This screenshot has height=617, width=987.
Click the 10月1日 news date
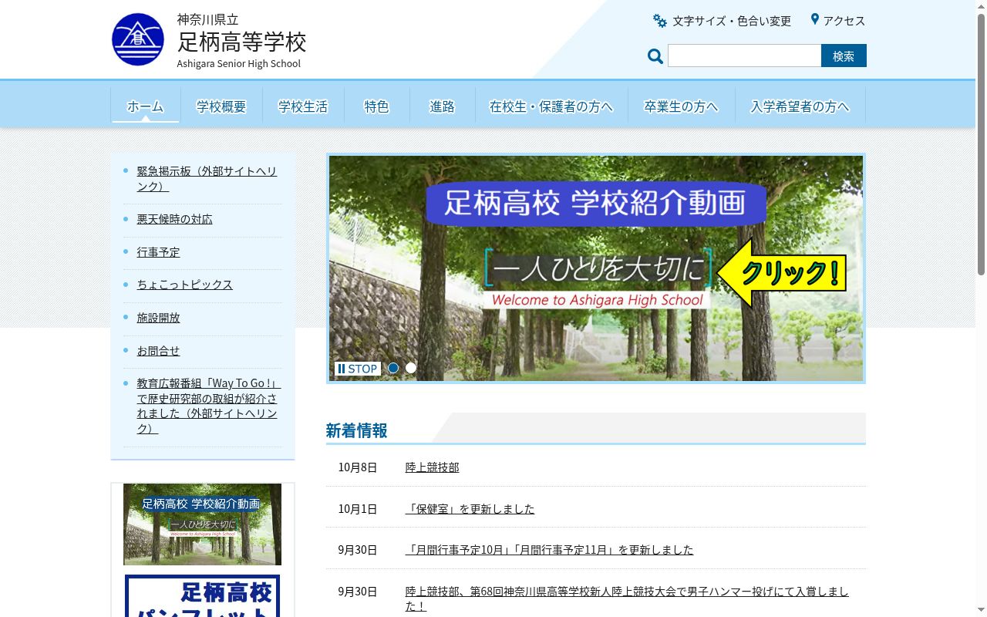[x=358, y=509]
